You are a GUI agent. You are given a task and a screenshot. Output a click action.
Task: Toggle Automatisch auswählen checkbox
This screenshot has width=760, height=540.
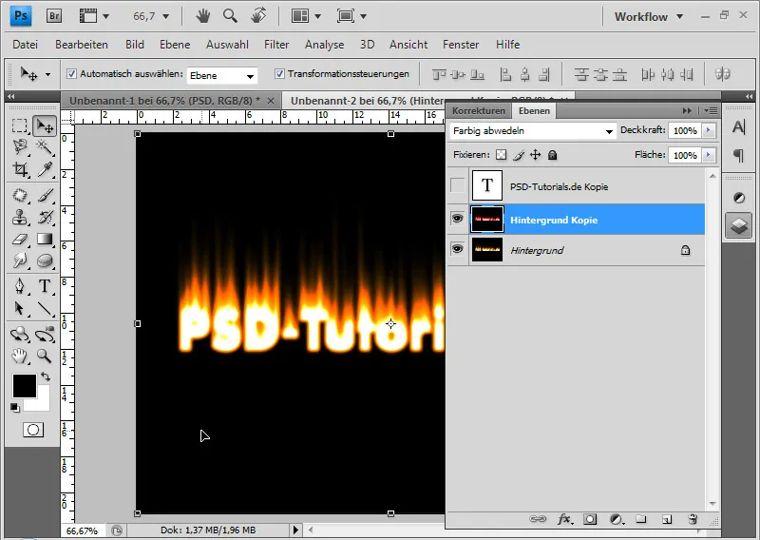(72, 74)
